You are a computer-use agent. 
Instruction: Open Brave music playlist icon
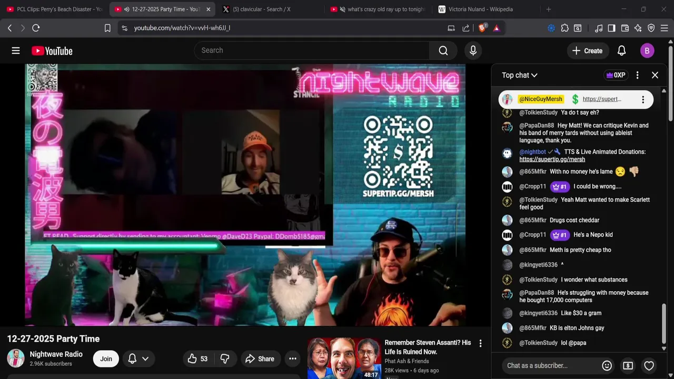pyautogui.click(x=599, y=28)
